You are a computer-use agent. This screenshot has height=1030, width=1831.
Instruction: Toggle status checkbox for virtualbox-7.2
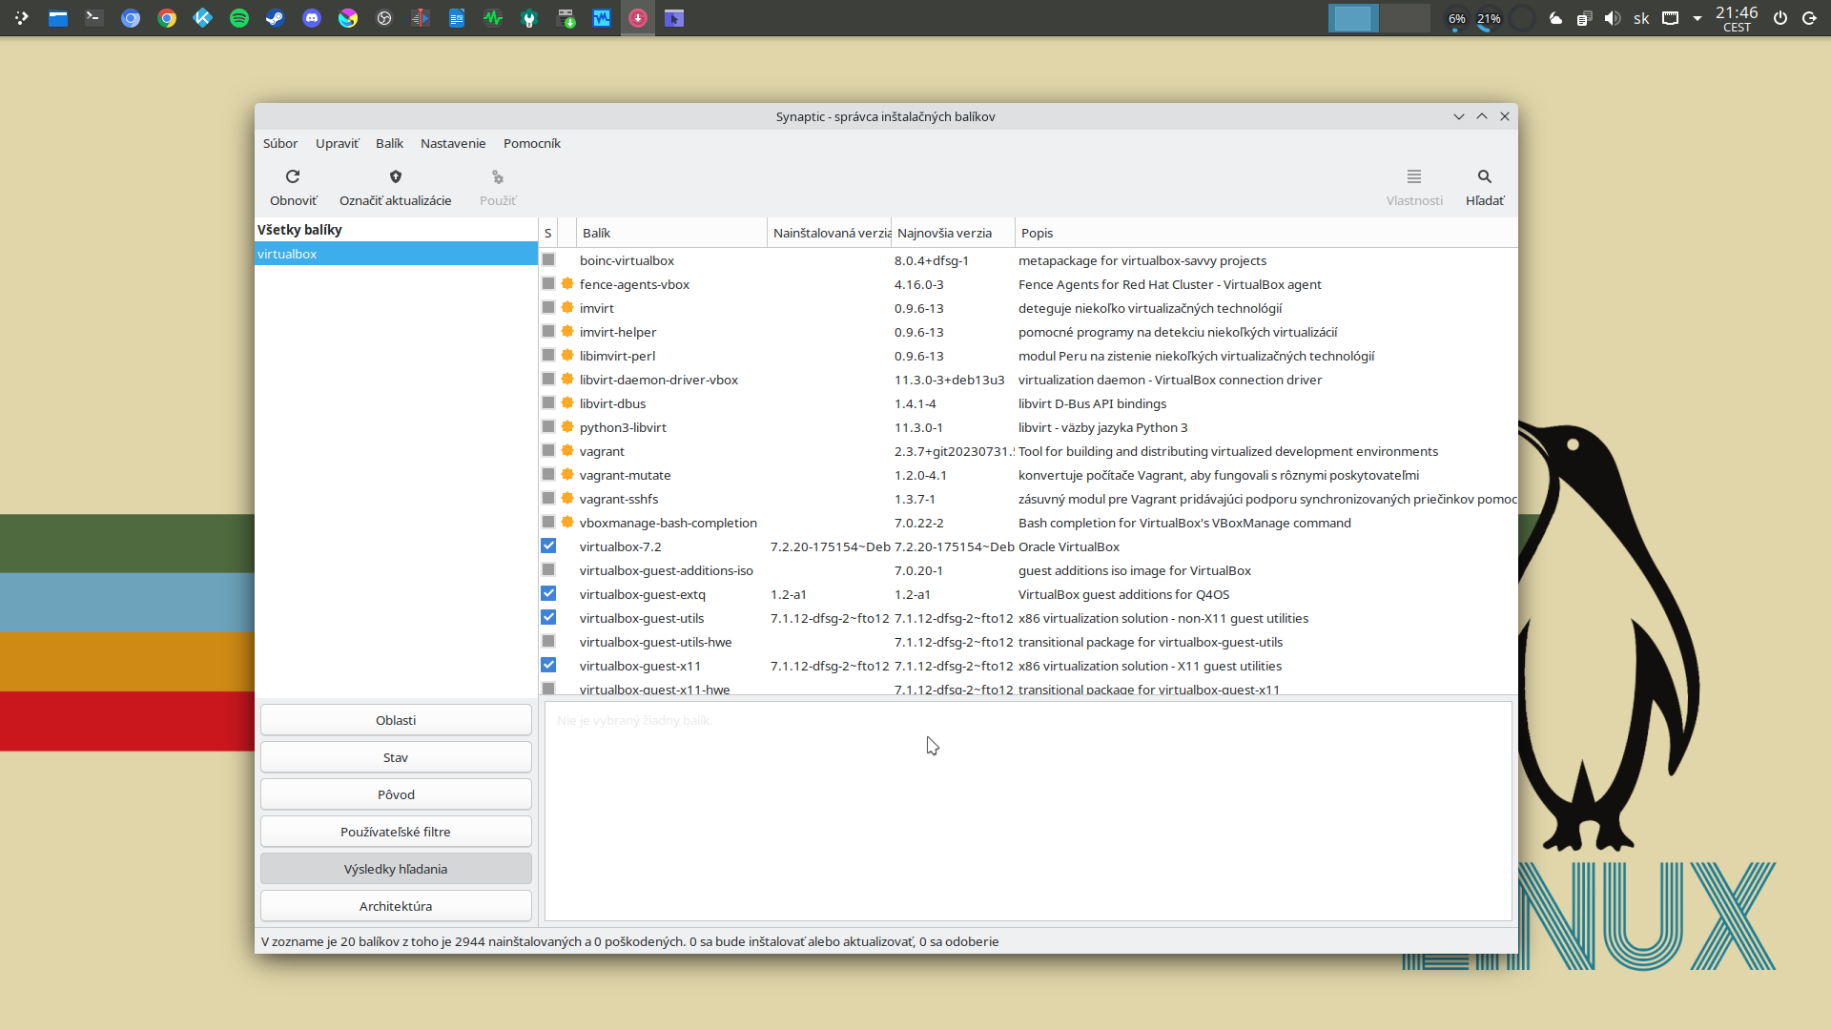point(548,546)
